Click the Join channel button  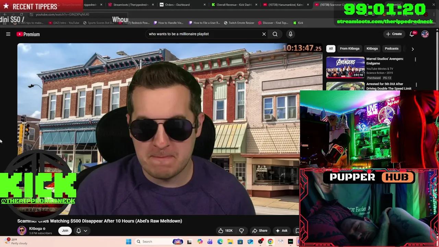tap(65, 231)
